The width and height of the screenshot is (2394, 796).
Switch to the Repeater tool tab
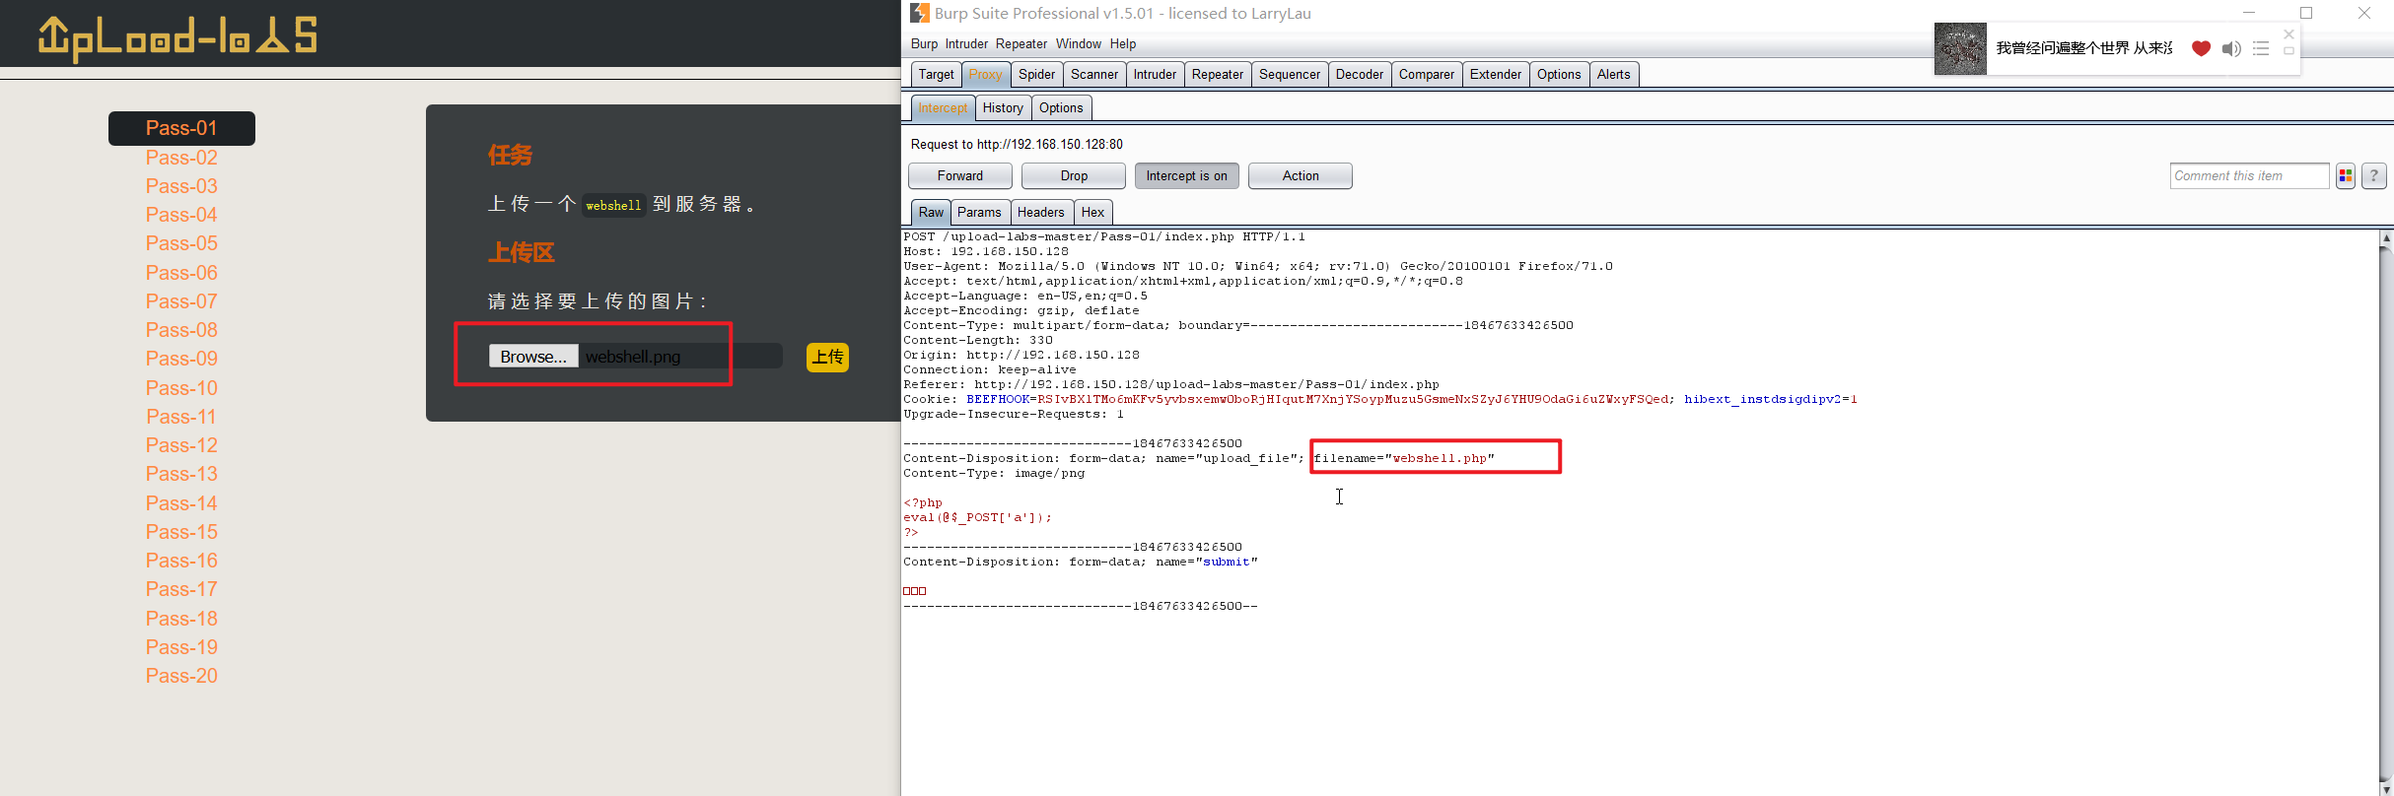pyautogui.click(x=1218, y=75)
